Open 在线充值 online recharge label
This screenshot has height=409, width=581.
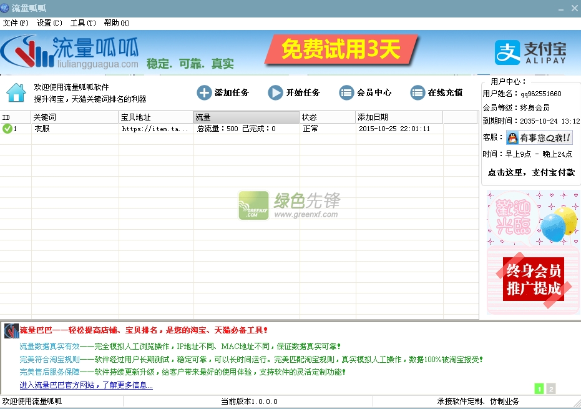445,92
